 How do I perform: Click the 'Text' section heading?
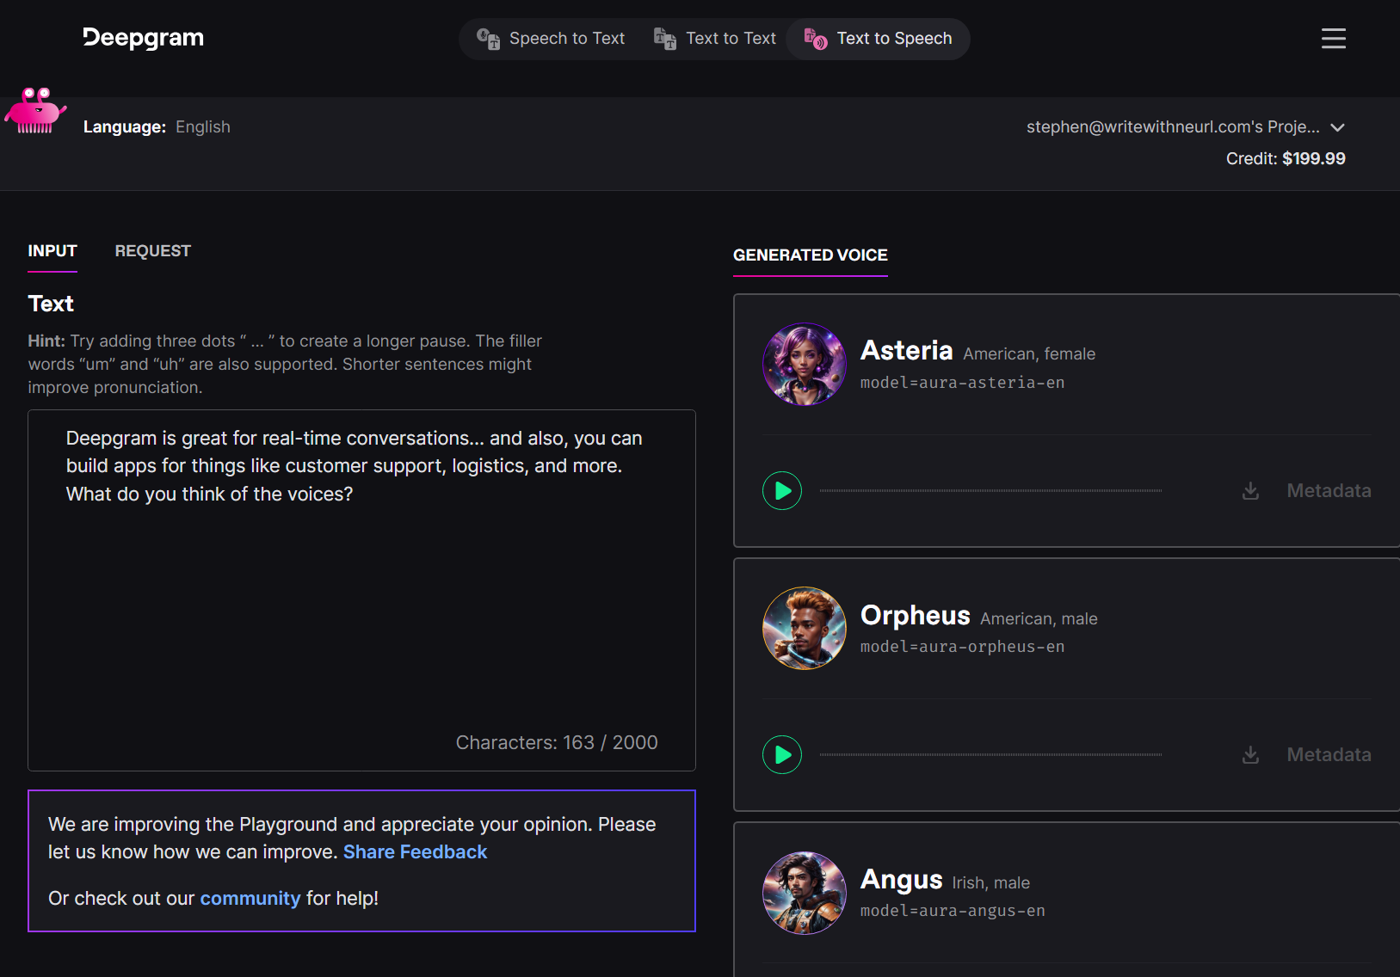51,304
